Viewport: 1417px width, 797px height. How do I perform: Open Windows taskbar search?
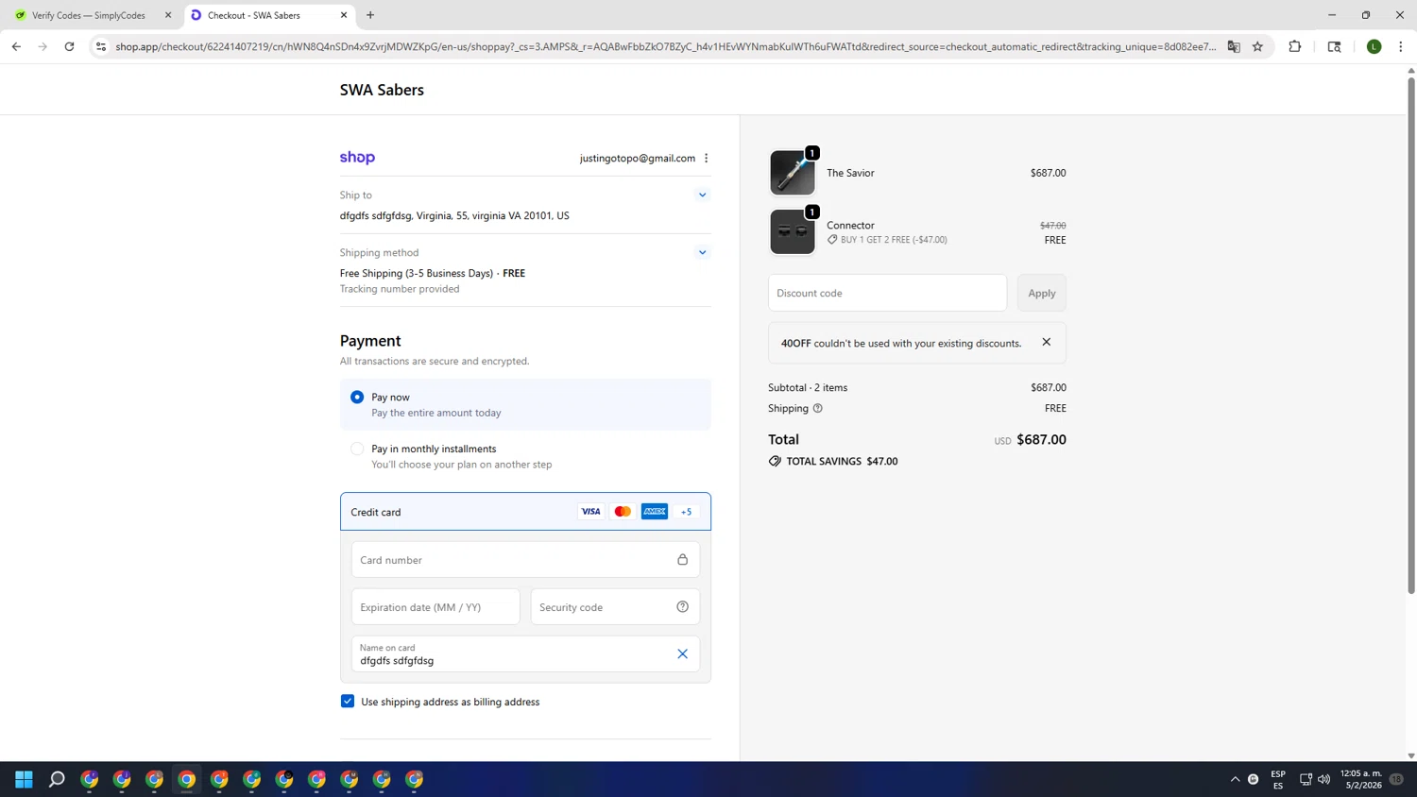click(x=57, y=779)
